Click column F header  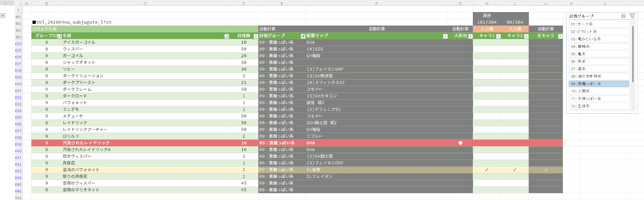(376, 3)
